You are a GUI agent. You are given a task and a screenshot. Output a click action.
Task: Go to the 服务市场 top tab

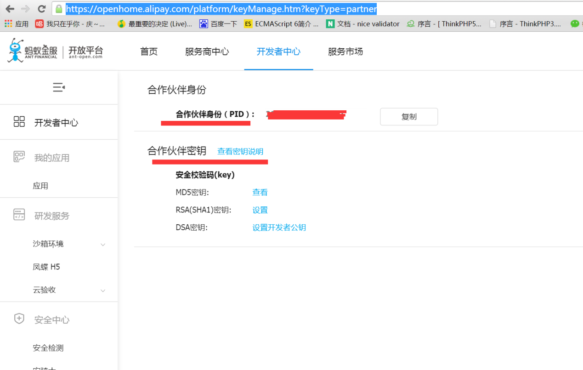(x=345, y=51)
